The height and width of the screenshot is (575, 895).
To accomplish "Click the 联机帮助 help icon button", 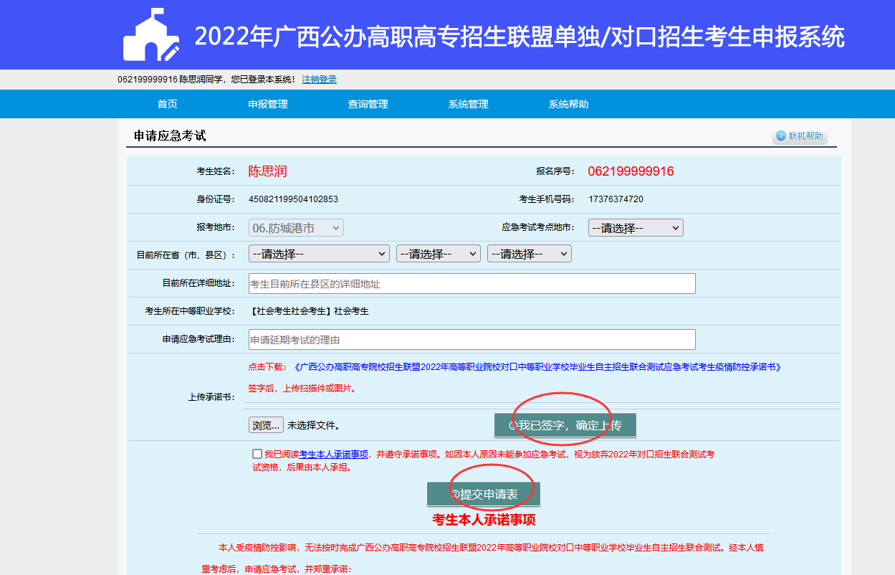I will pyautogui.click(x=799, y=136).
